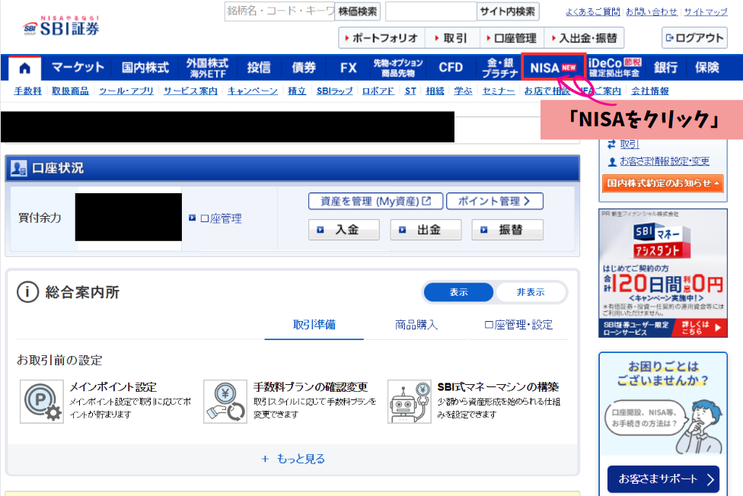Click the home icon in navigation bar
The image size is (743, 496).
[x=24, y=68]
